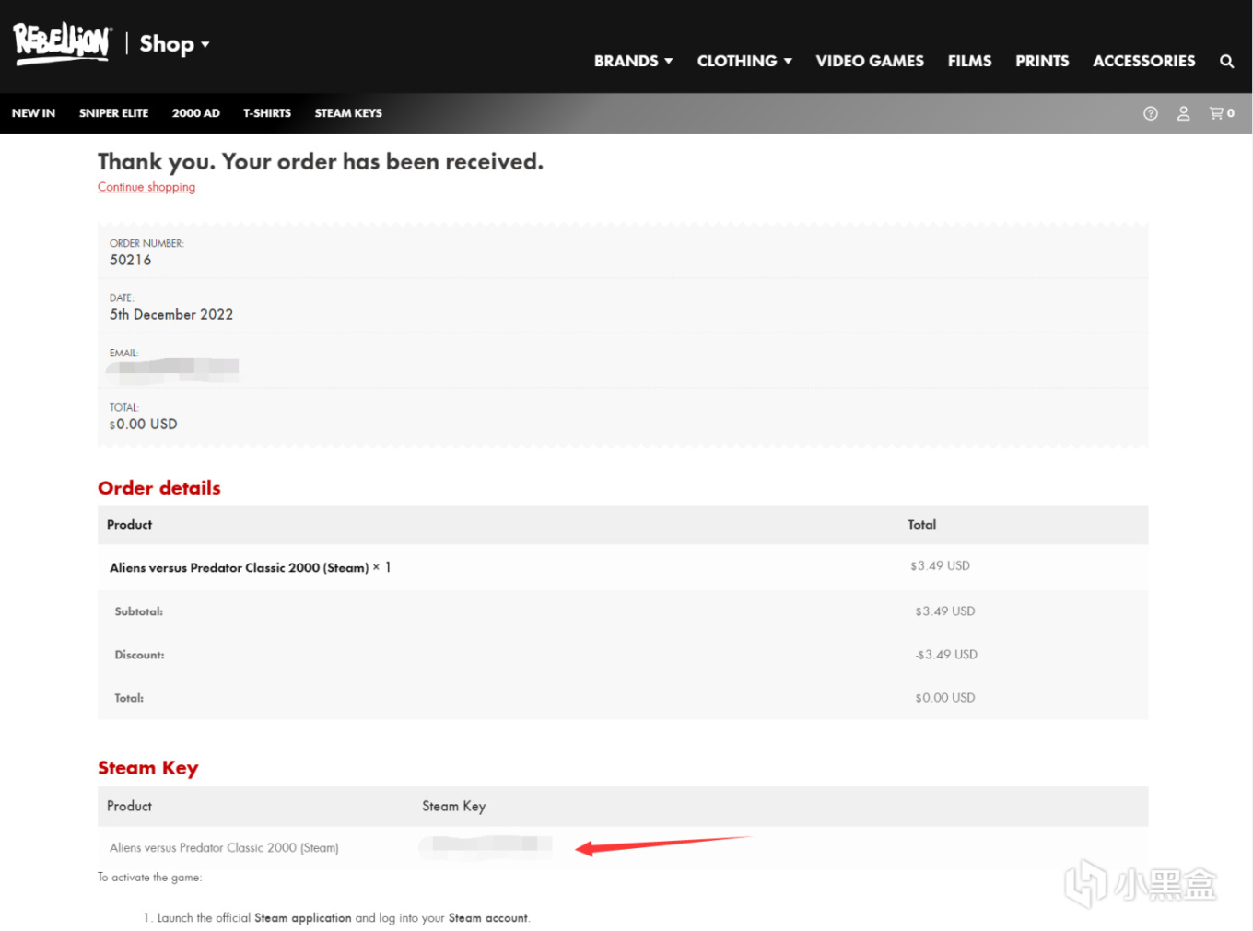Open the 2000 AD link
The height and width of the screenshot is (931, 1253).
(x=195, y=113)
